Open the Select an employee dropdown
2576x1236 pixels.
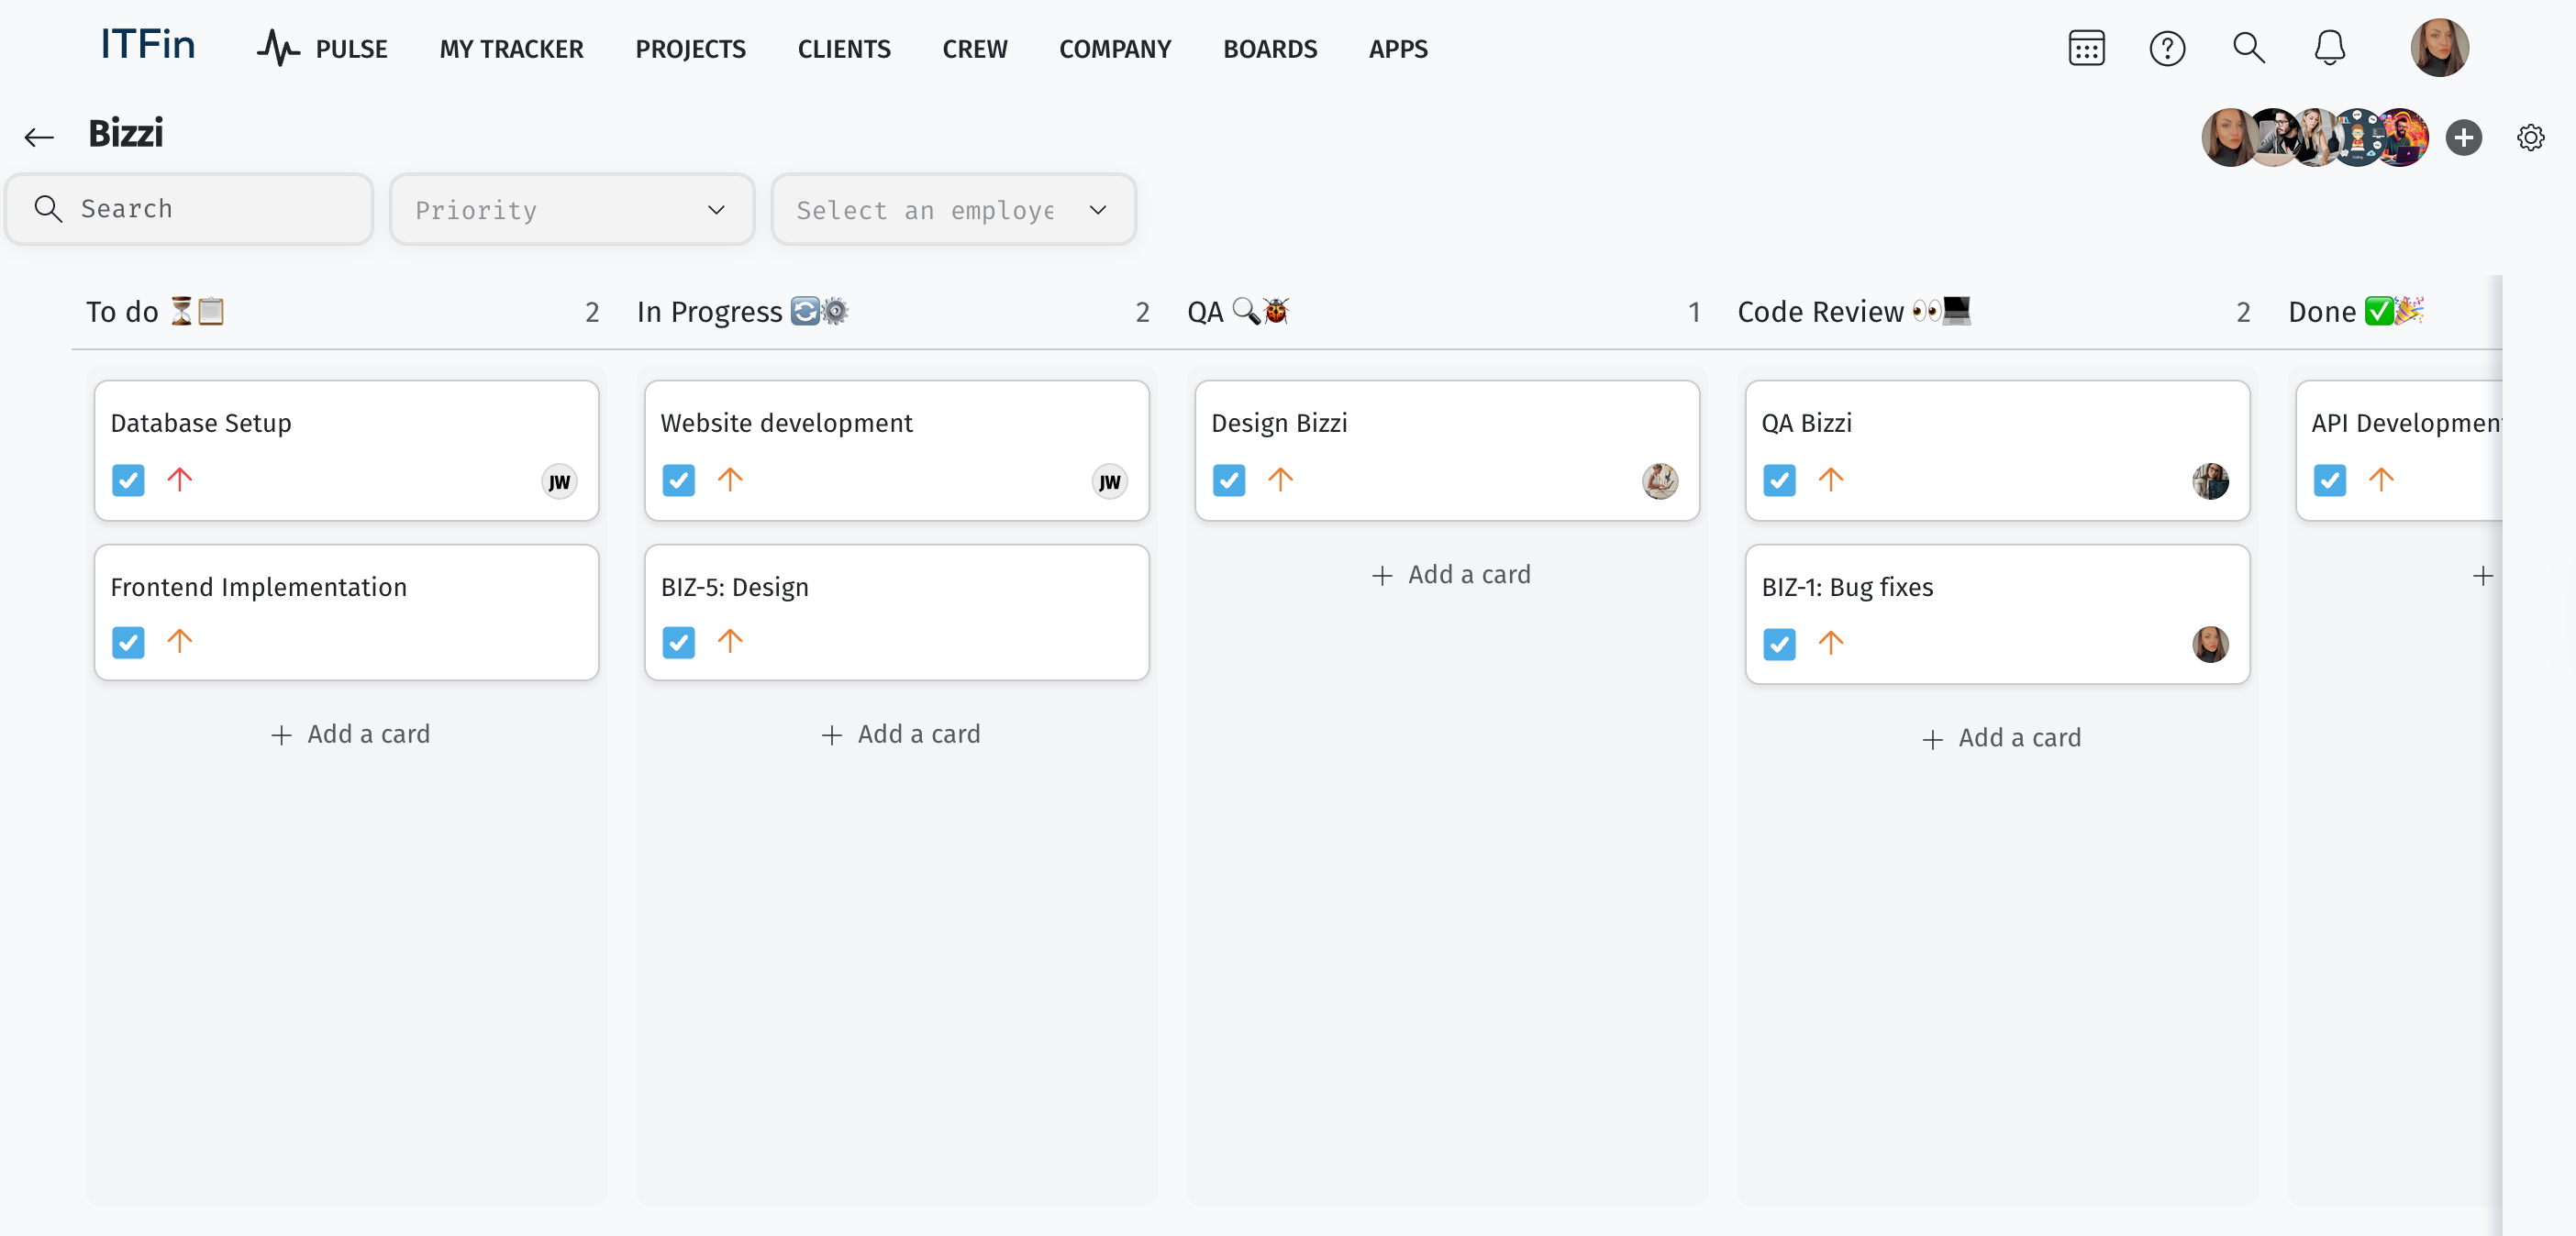(x=952, y=210)
